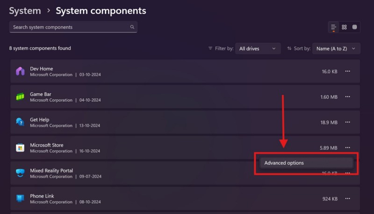The width and height of the screenshot is (374, 214).
Task: Click the Get Help app icon
Action: click(20, 122)
